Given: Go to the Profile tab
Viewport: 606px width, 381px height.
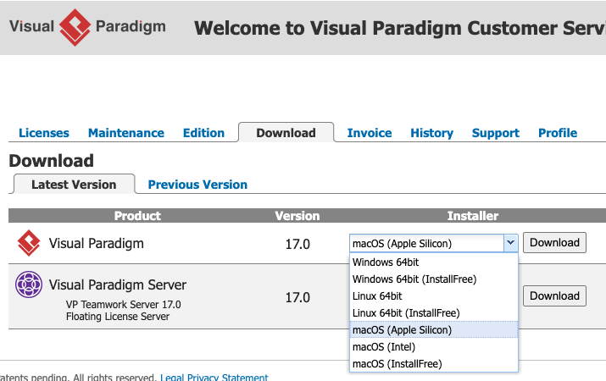Looking at the screenshot, I should [558, 133].
